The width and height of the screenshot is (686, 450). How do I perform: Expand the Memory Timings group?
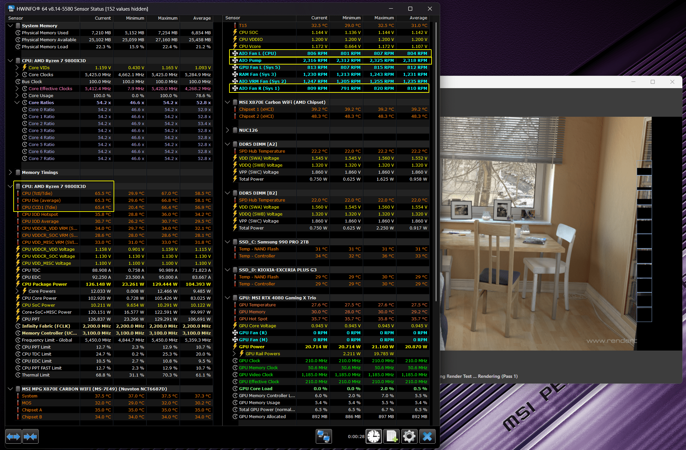click(x=10, y=172)
